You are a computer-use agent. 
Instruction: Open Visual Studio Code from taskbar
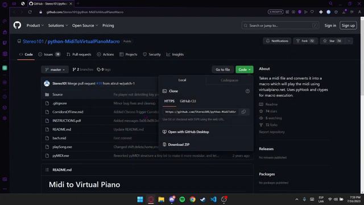[x=213, y=199]
